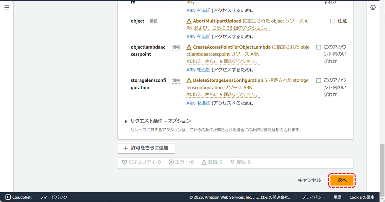Viewport: 385px width, 202px height.
Task: Click 許可をさらに追加 button
Action: point(146,148)
